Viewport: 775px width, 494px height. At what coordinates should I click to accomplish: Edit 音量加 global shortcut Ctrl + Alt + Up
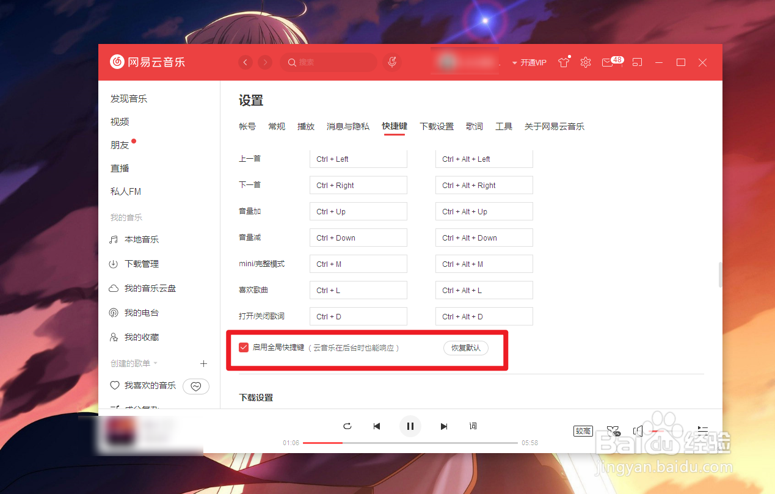[x=484, y=211]
